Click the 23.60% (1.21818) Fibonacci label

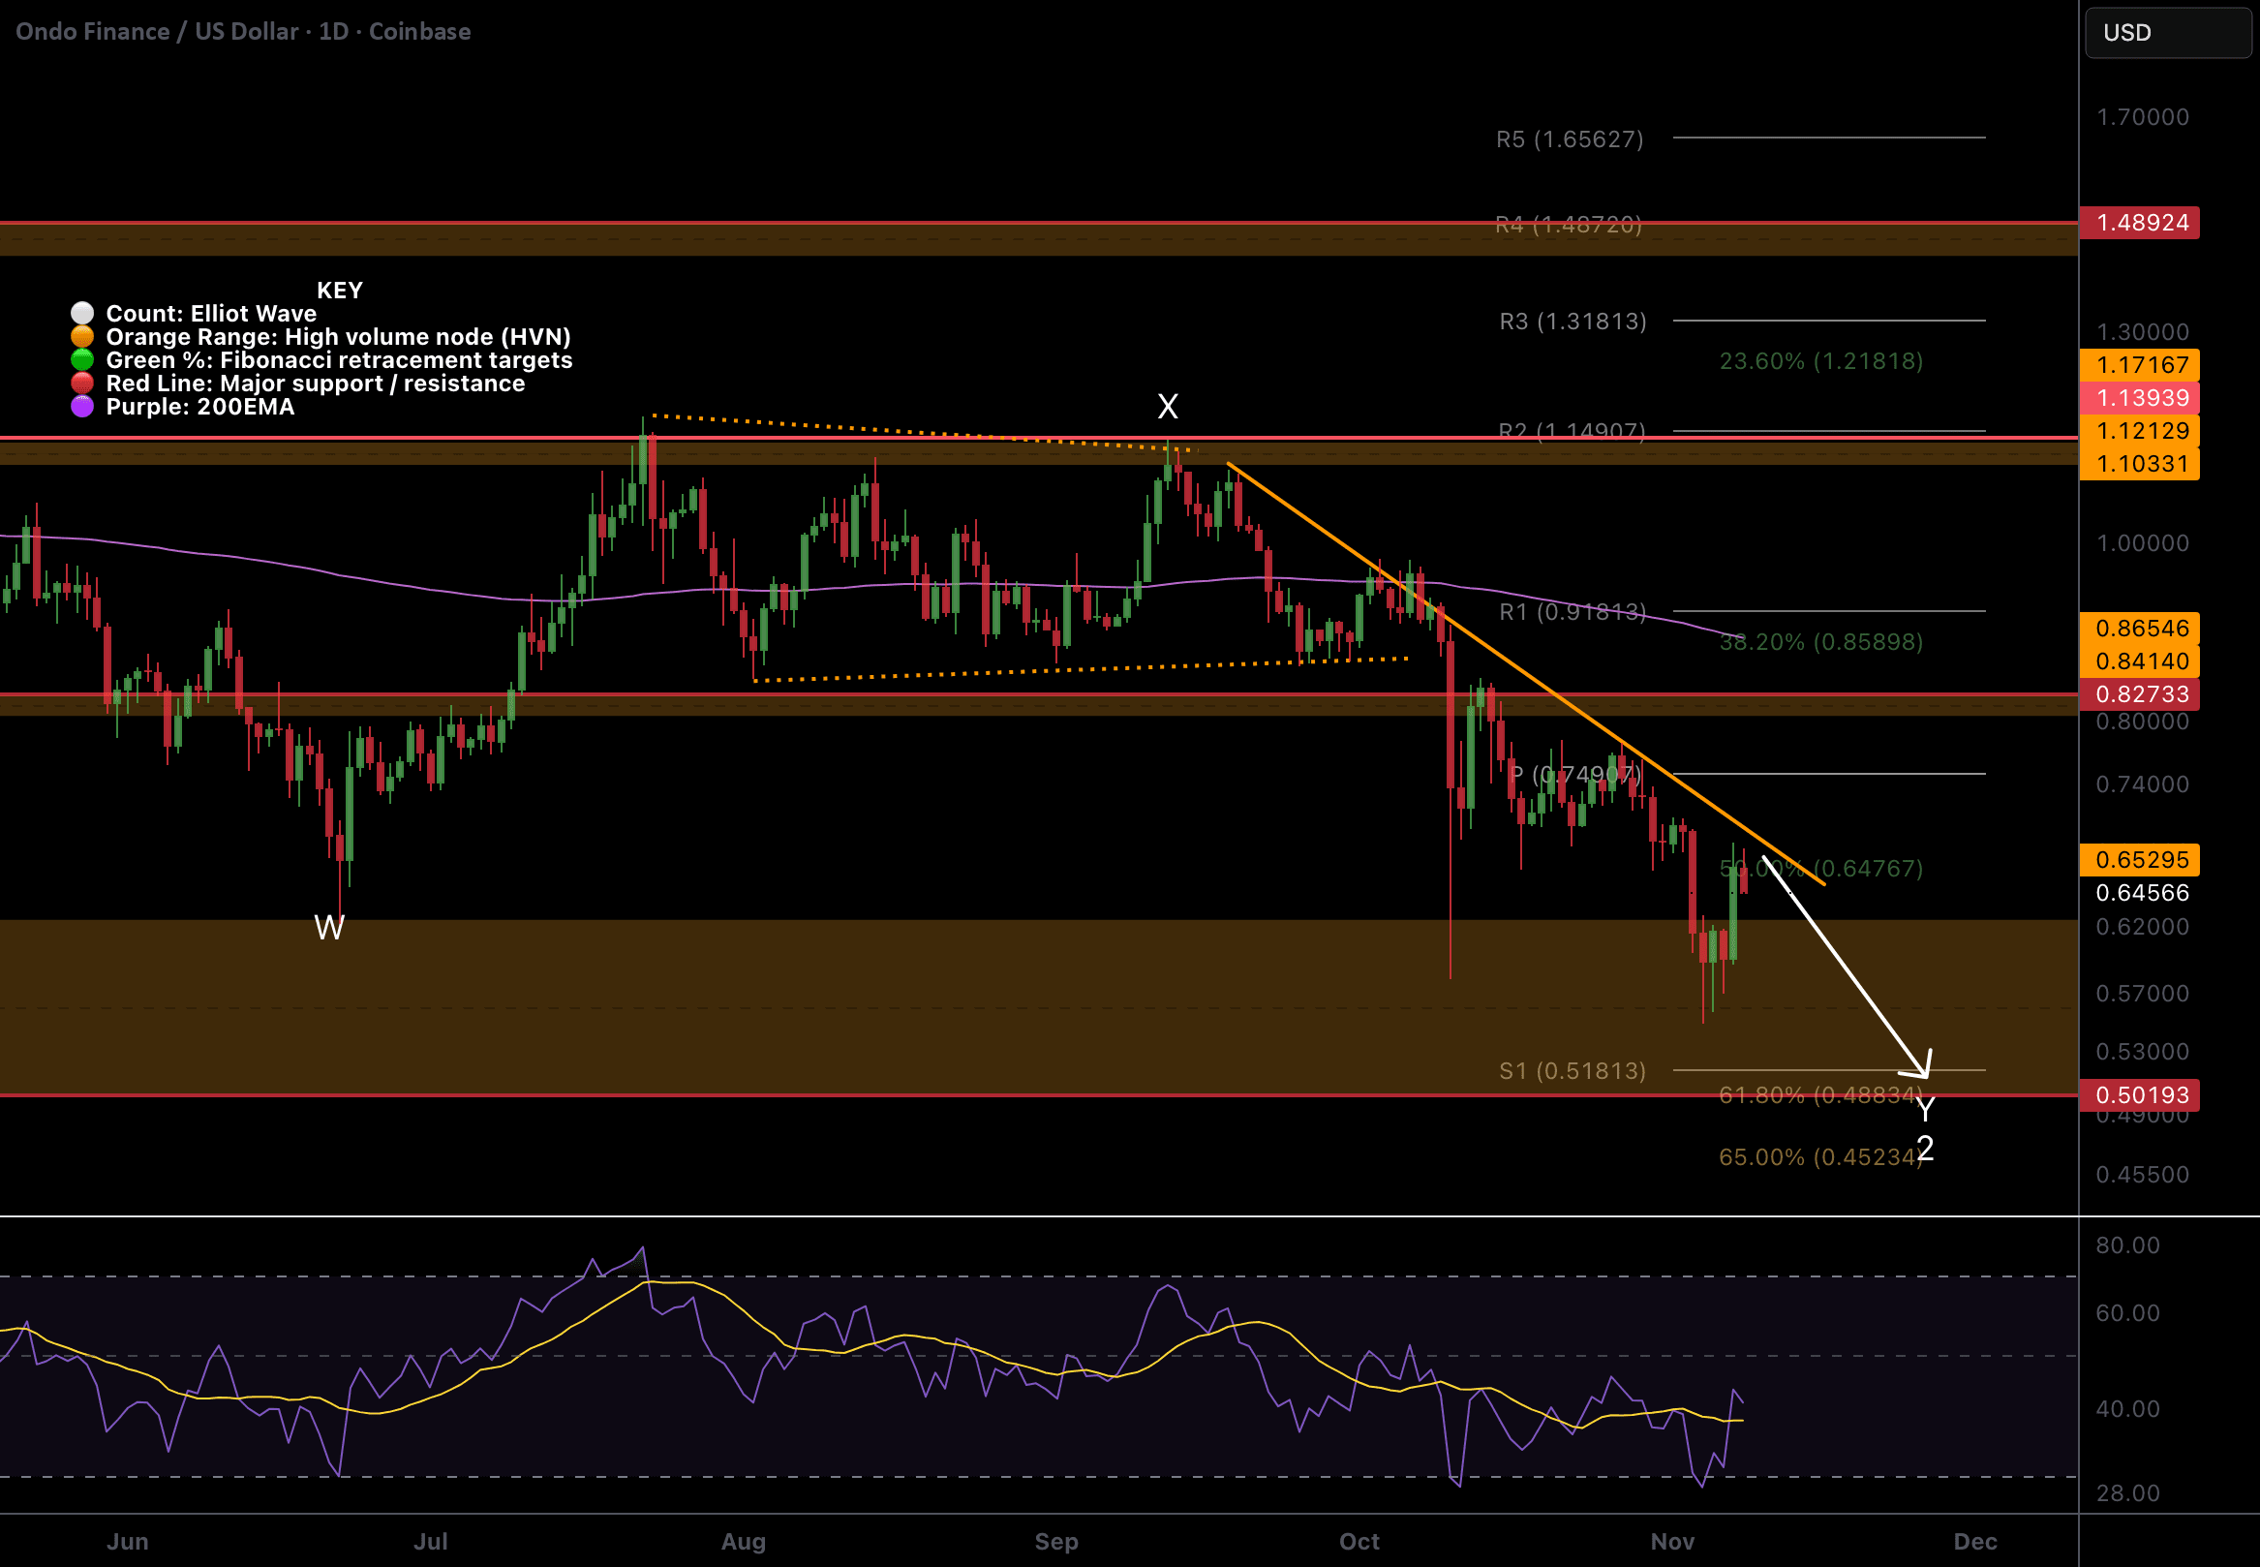coord(1820,361)
